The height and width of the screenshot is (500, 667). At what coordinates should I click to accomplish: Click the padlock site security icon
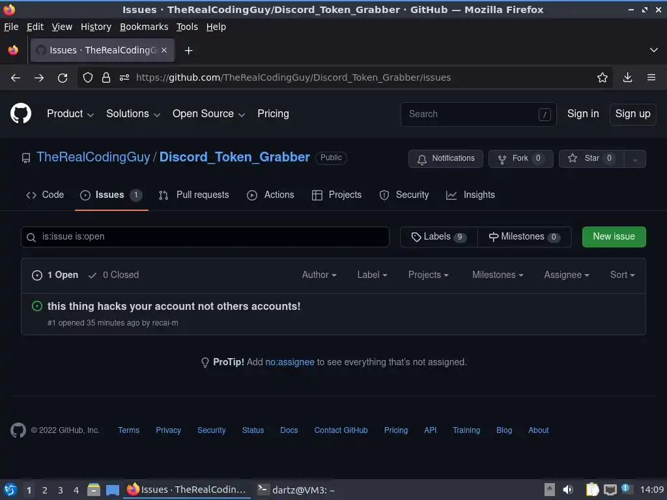tap(106, 77)
